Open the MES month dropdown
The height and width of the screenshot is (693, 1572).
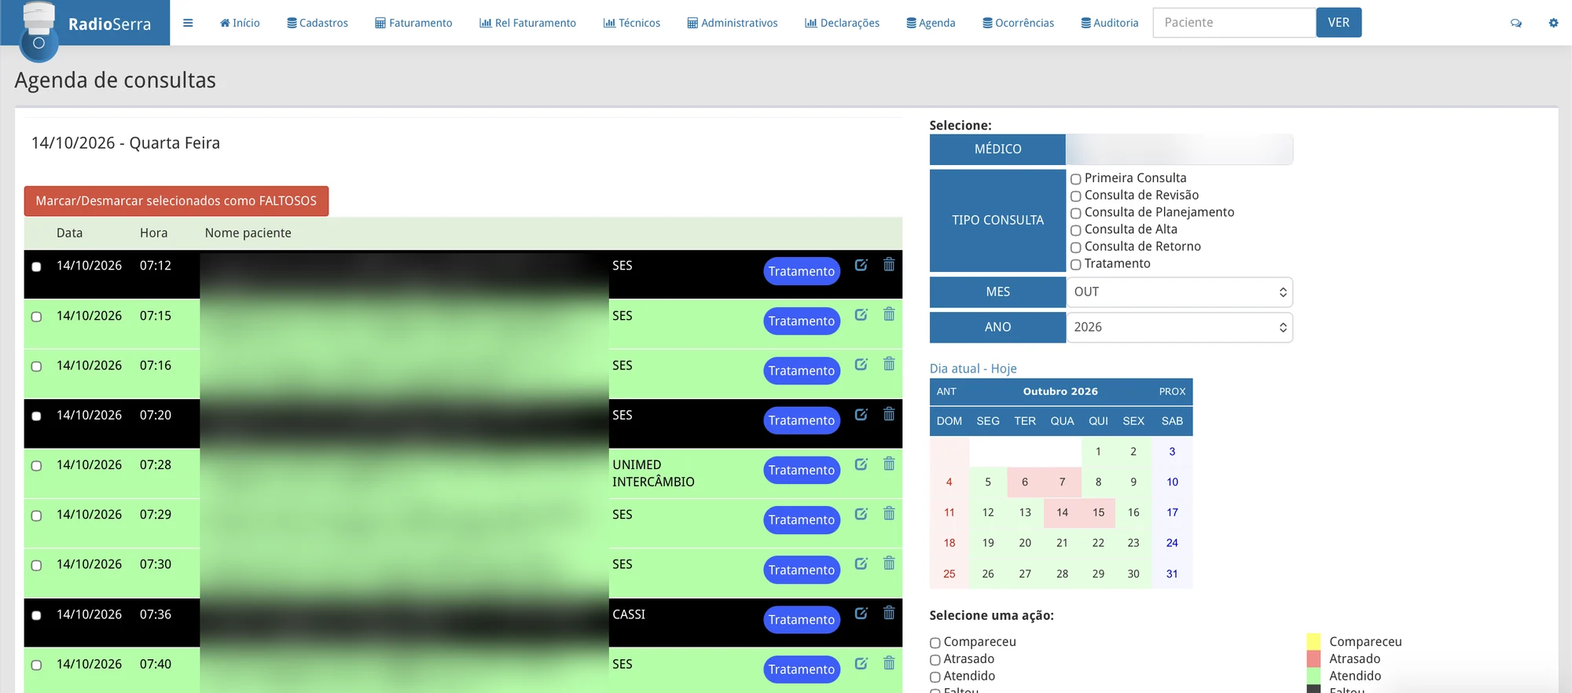pos(1179,292)
